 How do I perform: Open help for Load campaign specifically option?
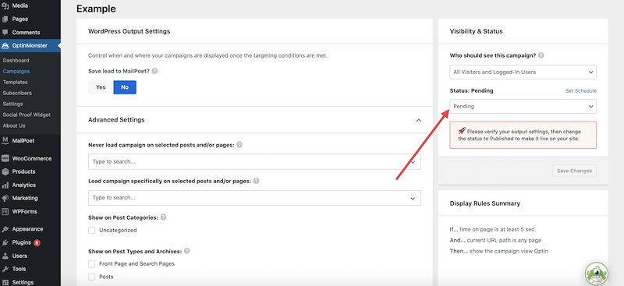[256, 181]
